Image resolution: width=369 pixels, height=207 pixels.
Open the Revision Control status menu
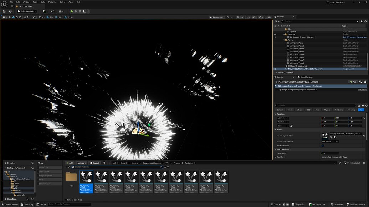point(357,205)
